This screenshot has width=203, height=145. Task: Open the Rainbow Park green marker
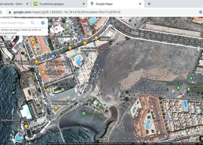click(178, 88)
